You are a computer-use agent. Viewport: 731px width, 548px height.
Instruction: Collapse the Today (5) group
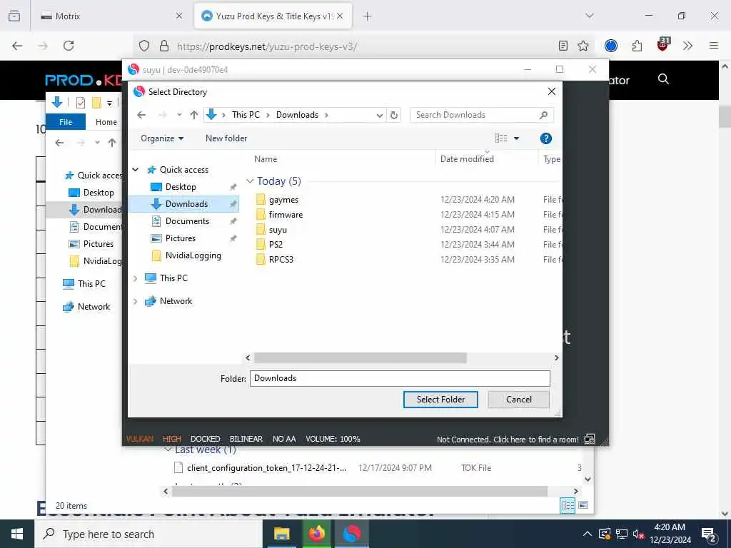coord(250,181)
